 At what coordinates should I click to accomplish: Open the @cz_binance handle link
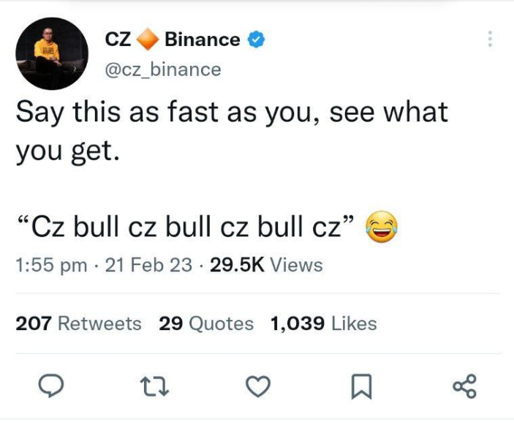[x=163, y=69]
